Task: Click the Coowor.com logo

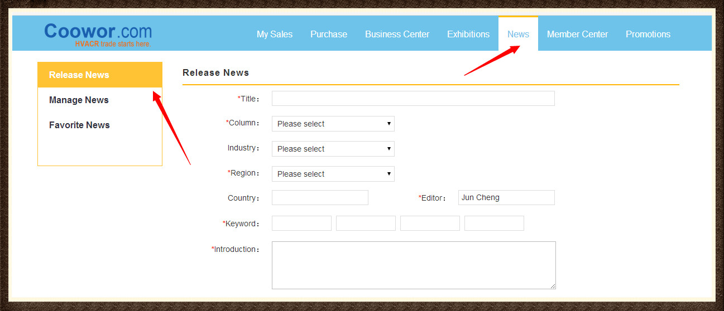Action: coord(98,33)
